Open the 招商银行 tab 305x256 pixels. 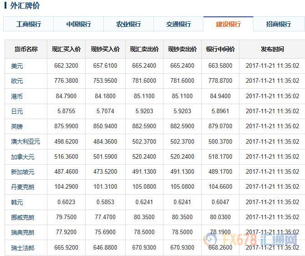click(279, 24)
